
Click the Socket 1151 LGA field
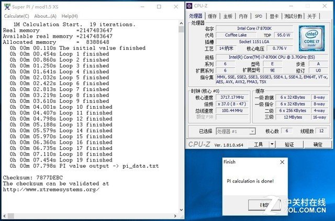pyautogui.click(x=254, y=42)
